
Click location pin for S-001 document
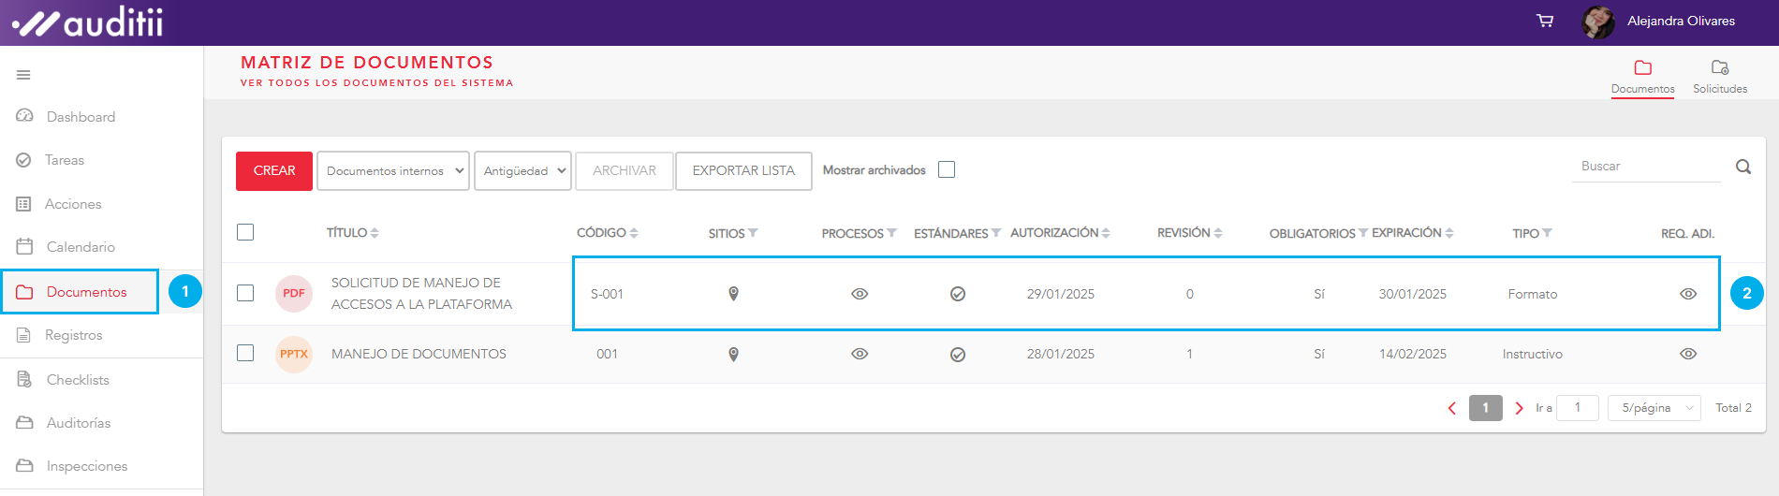click(x=733, y=294)
